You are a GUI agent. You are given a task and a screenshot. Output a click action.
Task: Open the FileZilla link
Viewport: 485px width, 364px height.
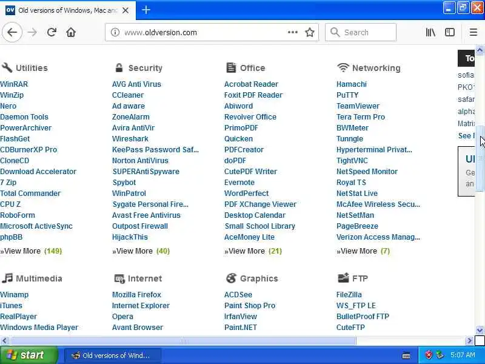[349, 294]
